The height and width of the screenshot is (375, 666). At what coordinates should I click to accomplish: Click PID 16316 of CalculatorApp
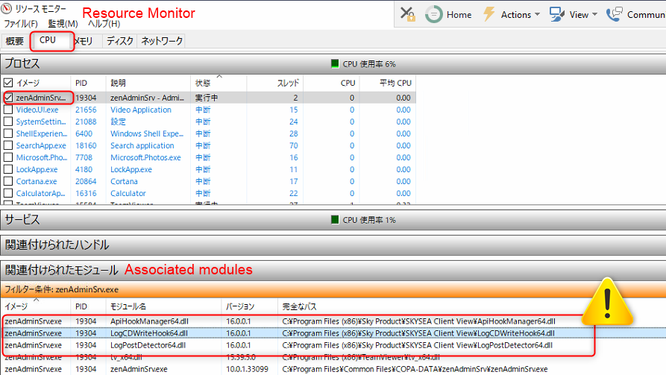point(86,193)
